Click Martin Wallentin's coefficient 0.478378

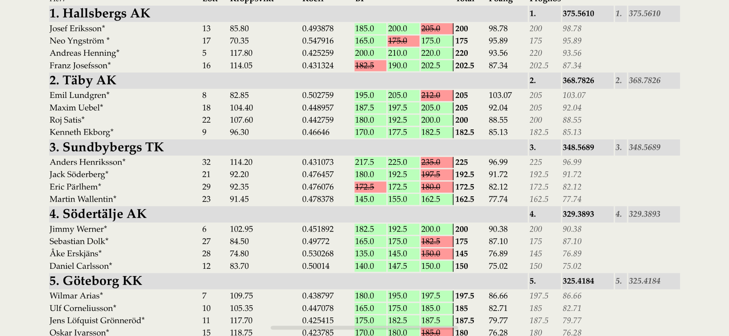tap(318, 199)
